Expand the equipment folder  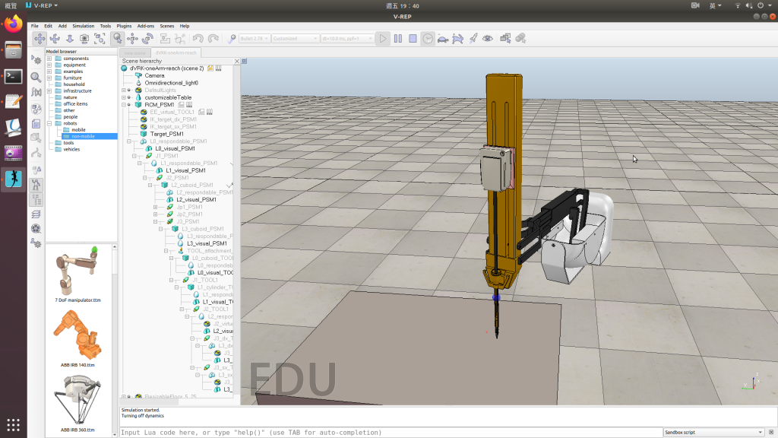click(x=49, y=65)
